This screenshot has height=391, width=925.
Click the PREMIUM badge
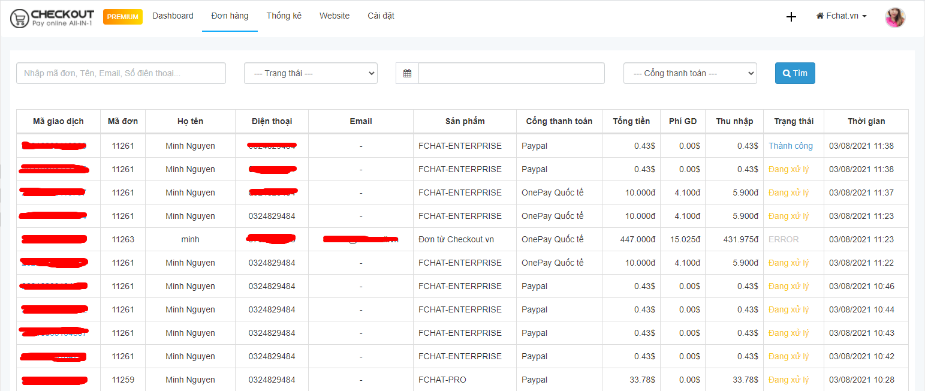[123, 17]
